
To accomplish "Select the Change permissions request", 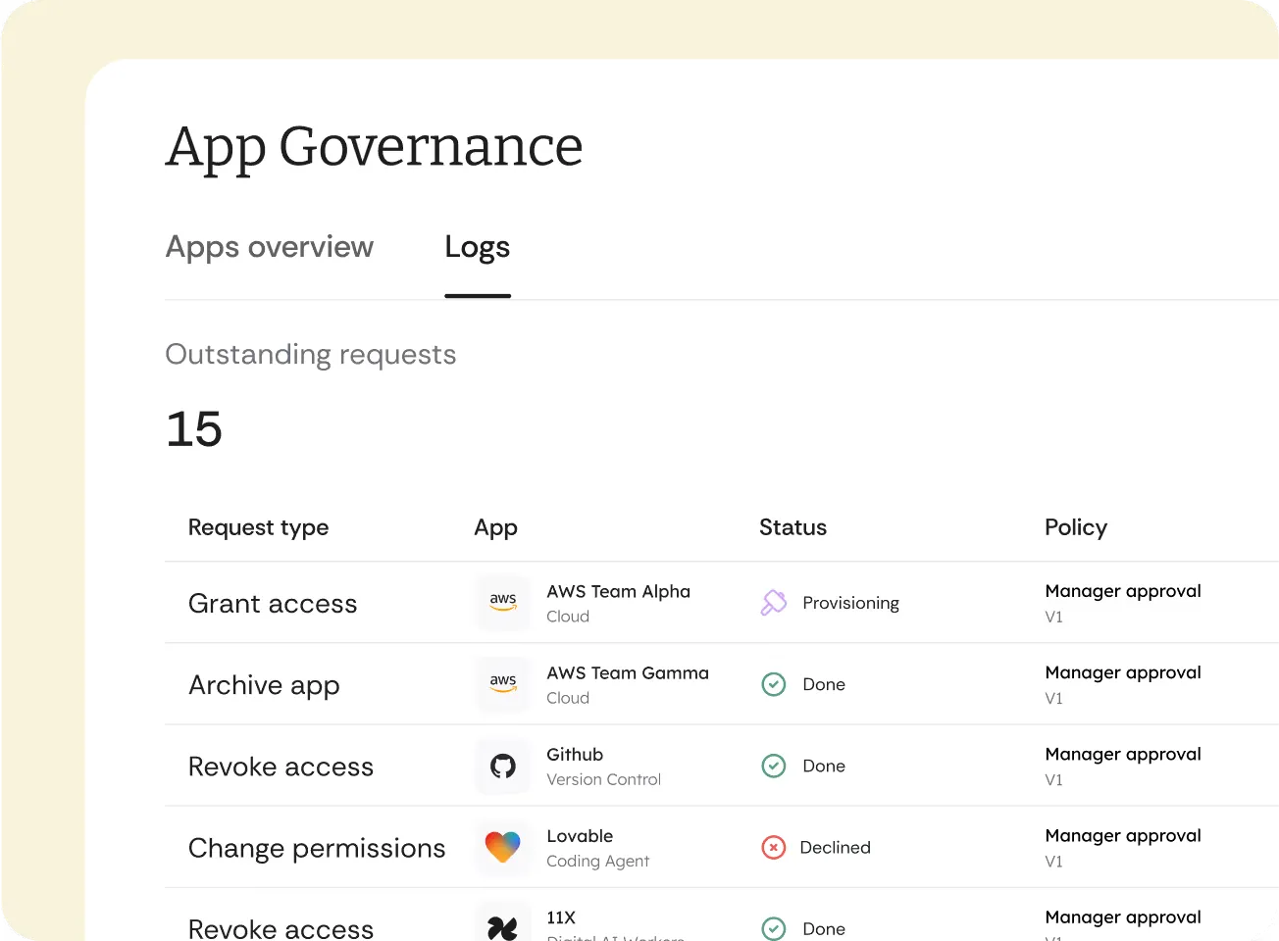I will point(317,848).
